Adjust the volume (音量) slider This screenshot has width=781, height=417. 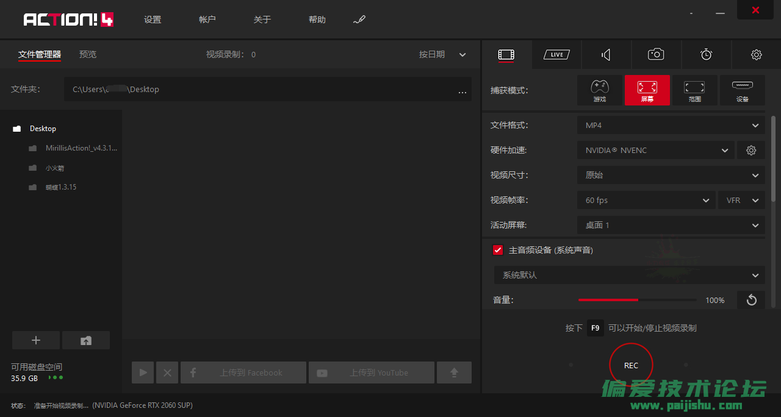point(638,300)
